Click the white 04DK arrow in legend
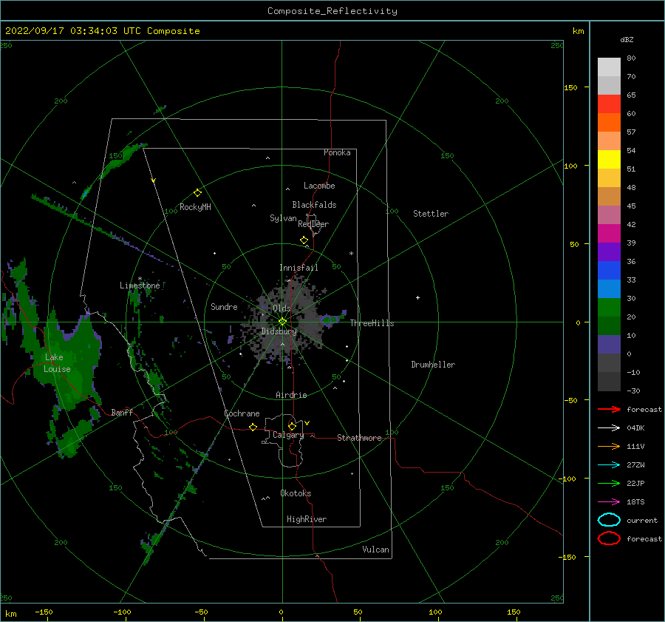Image resolution: width=665 pixels, height=622 pixels. 609,427
